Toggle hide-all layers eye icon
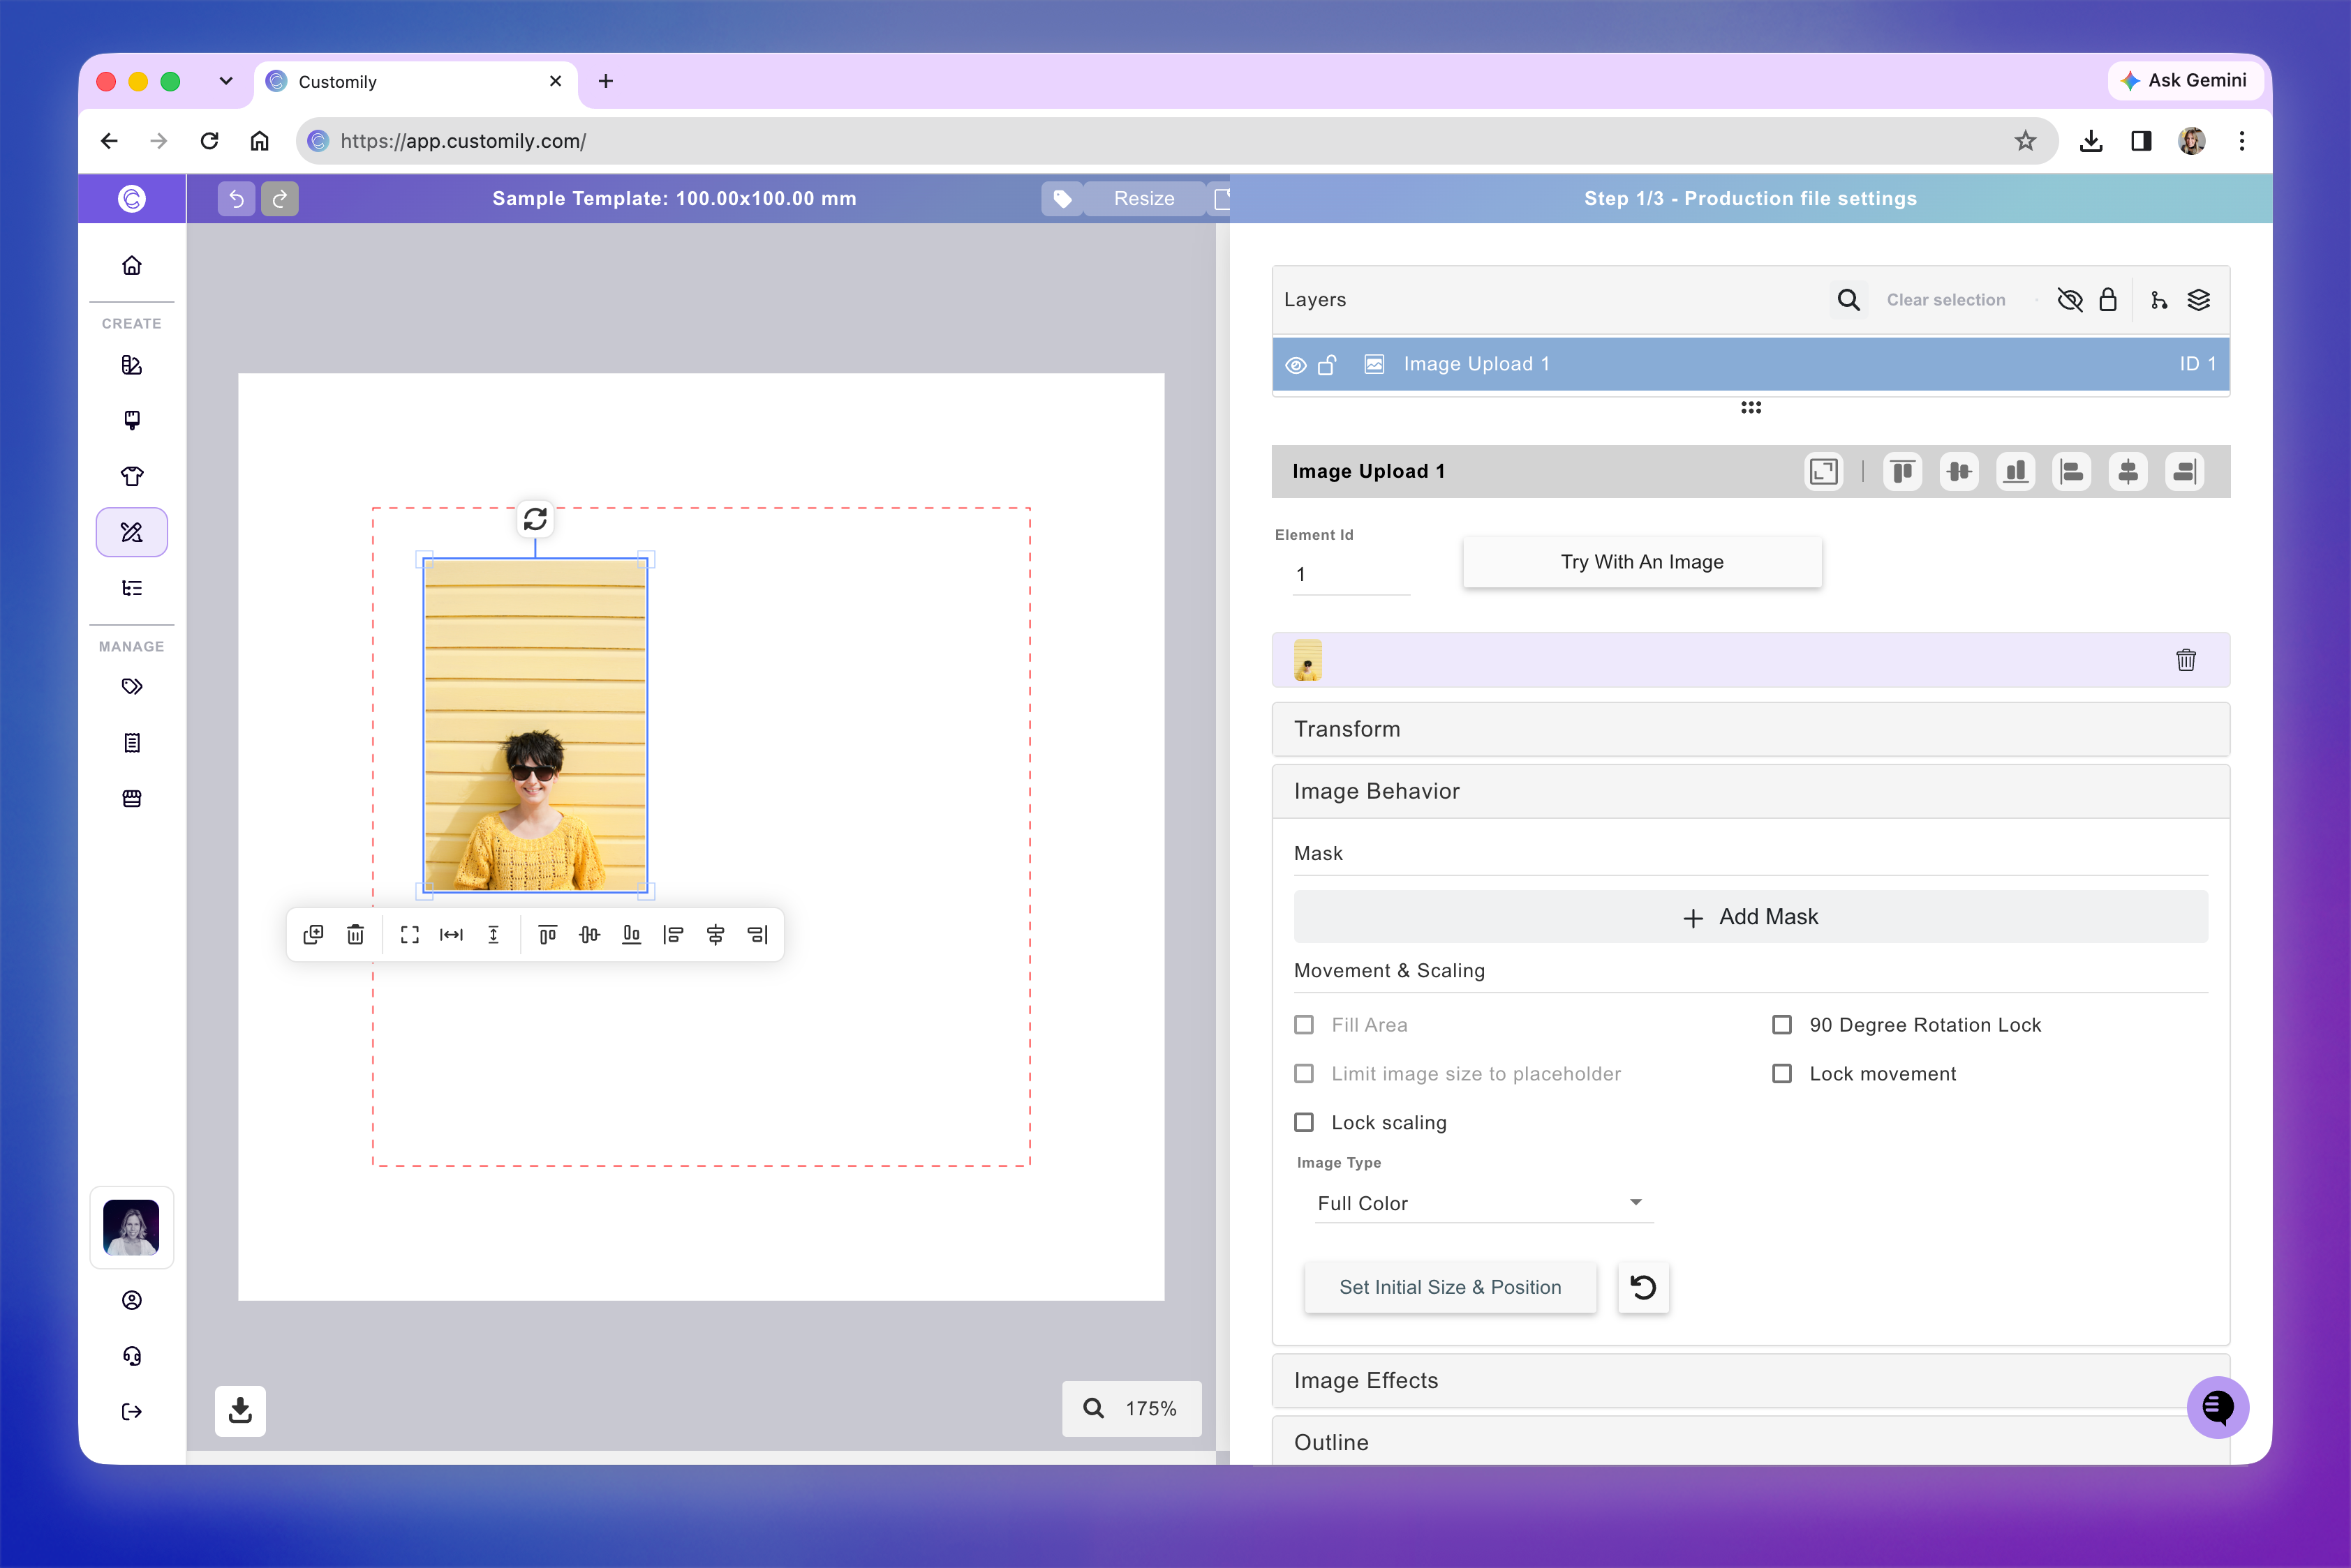The image size is (2351, 1568). 2070,300
